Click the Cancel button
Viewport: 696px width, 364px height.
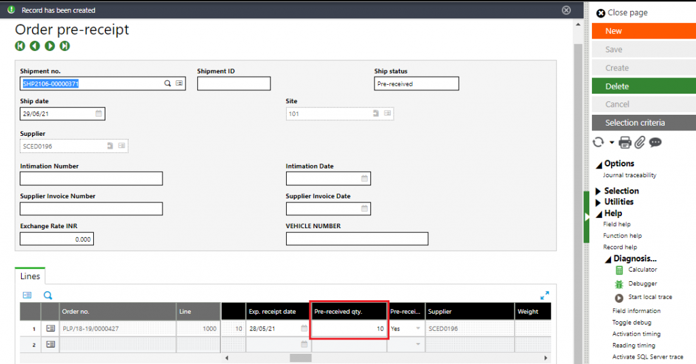[x=644, y=104]
